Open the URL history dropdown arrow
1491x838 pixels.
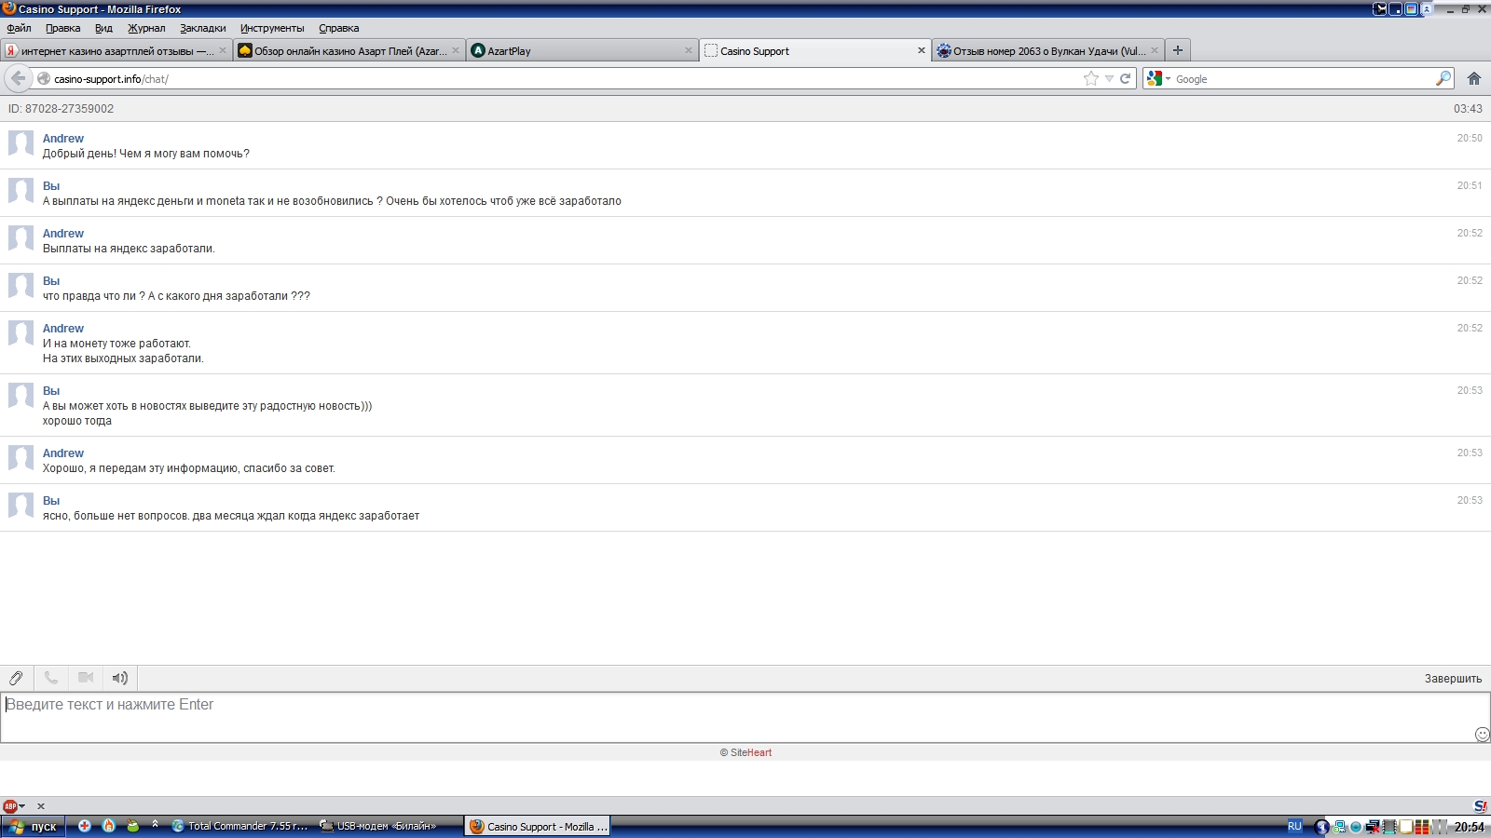tap(1109, 78)
